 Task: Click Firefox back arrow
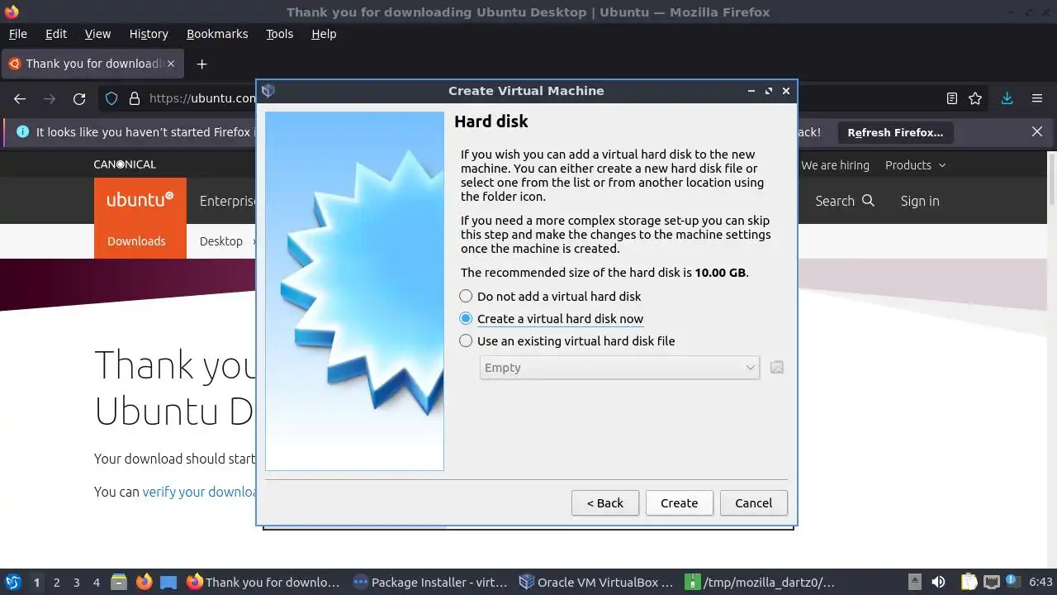tap(20, 98)
